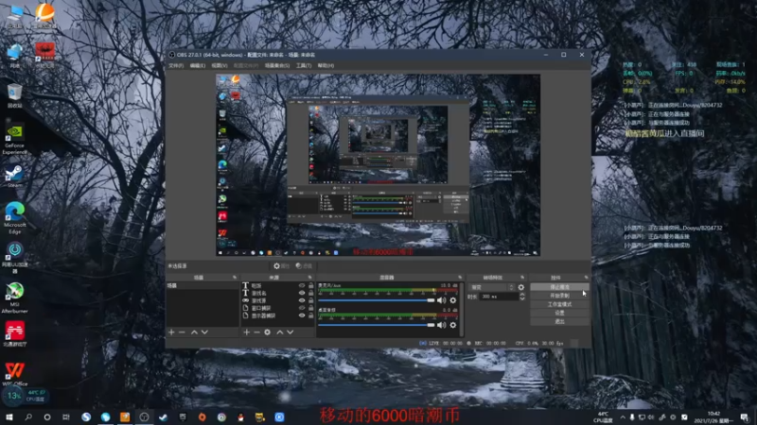Add a new scene with plus icon
Viewport: 757px width, 425px height.
[x=171, y=332]
